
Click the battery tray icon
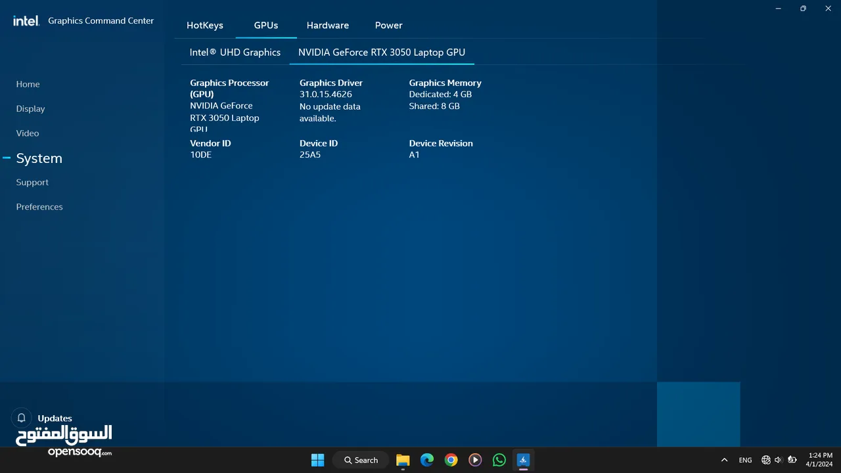point(792,460)
